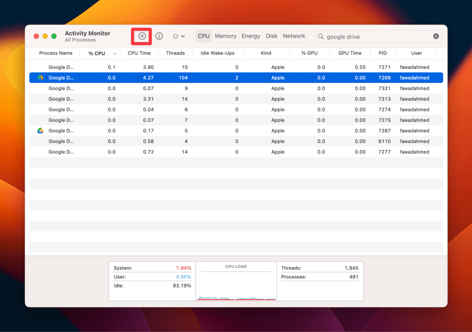This screenshot has width=472, height=332.
Task: Select the process row with PID 7313
Action: [236, 99]
